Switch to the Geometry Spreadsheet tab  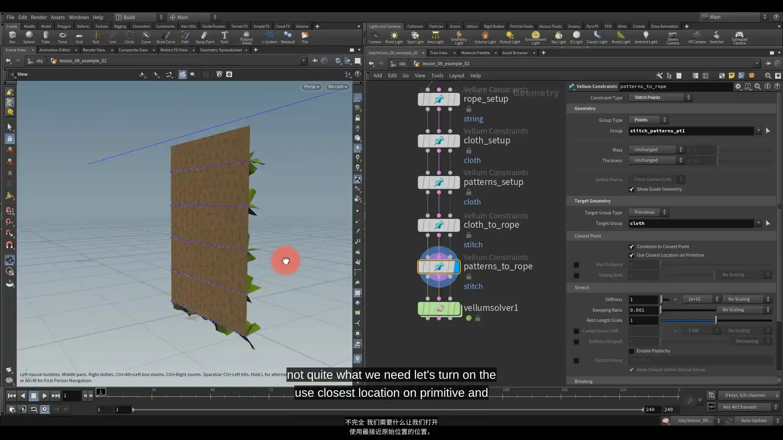(x=221, y=50)
